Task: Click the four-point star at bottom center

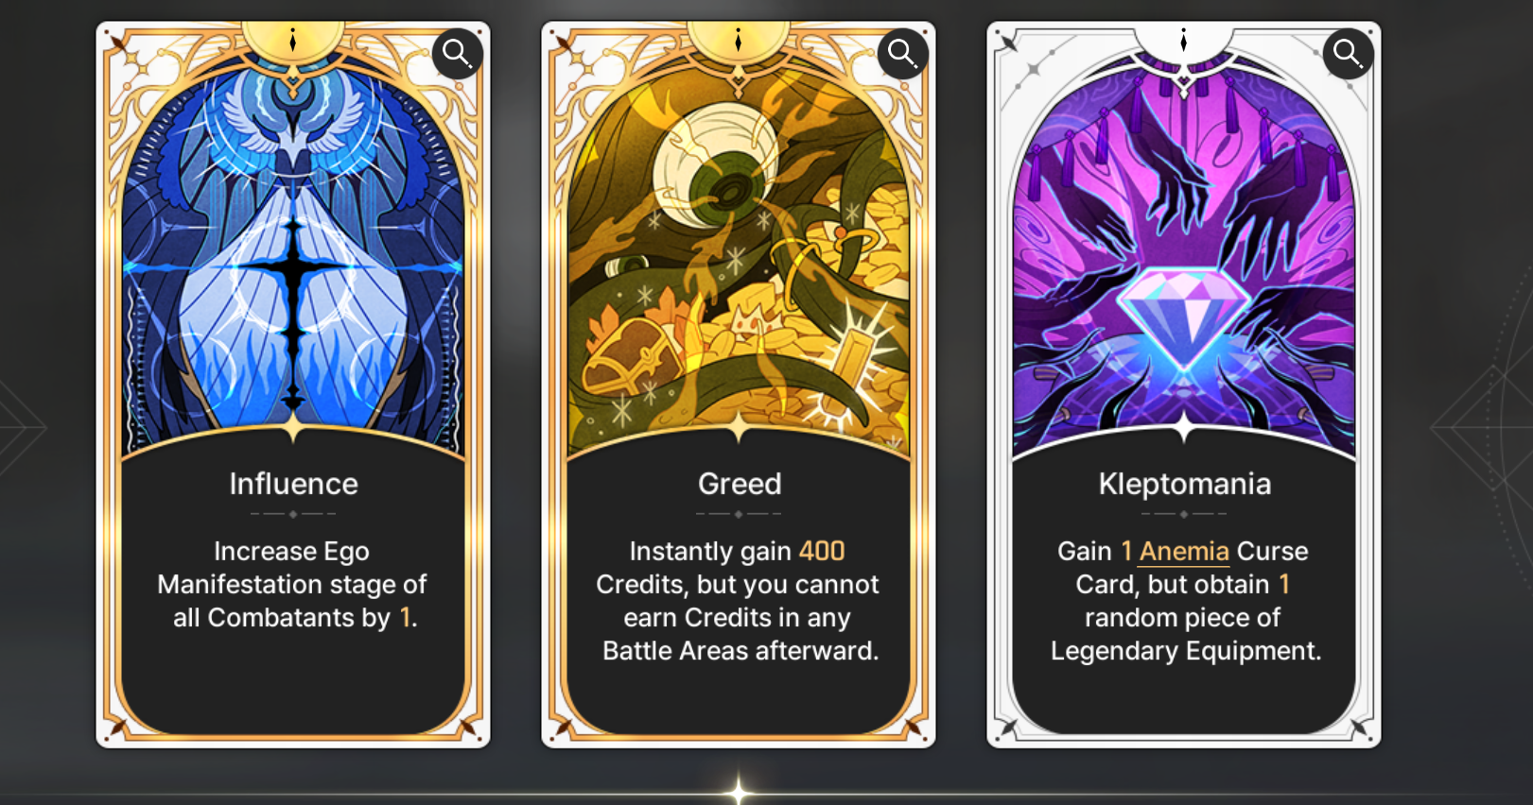Action: tap(739, 790)
